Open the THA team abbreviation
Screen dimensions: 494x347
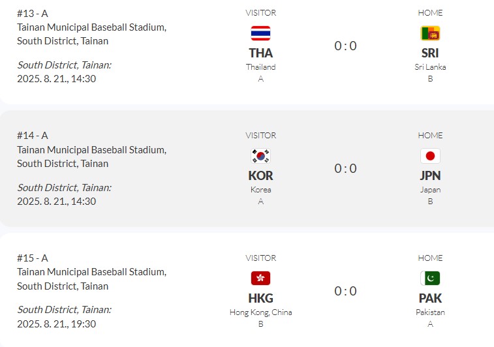pos(260,53)
